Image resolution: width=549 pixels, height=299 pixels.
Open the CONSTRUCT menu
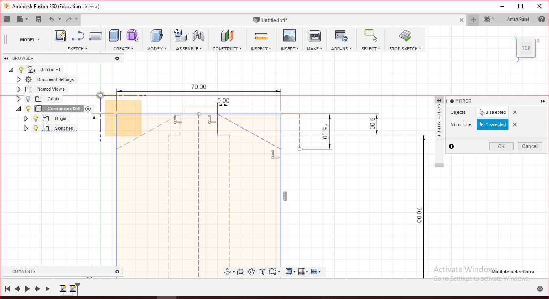point(227,49)
